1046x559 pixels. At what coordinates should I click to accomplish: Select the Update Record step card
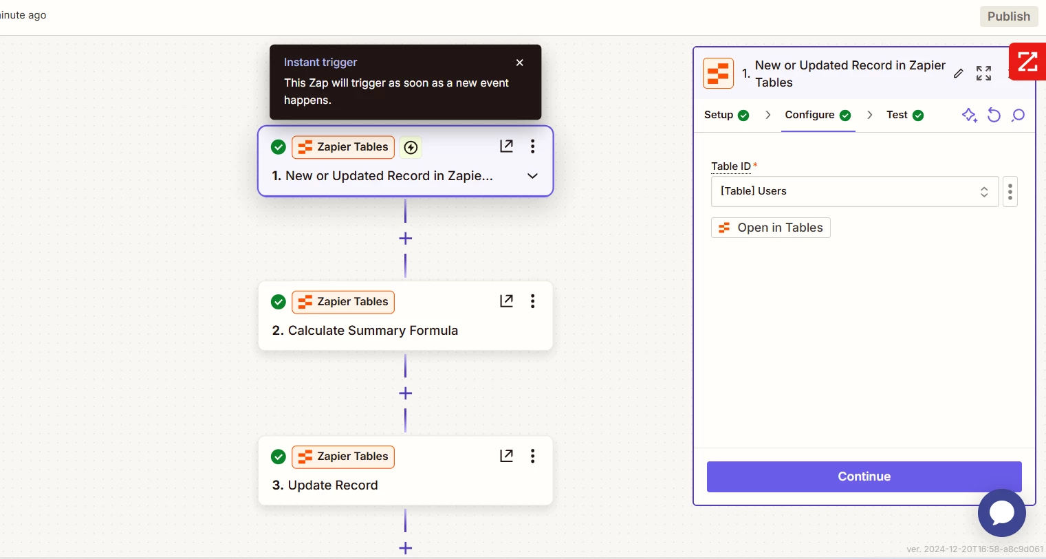tap(406, 470)
